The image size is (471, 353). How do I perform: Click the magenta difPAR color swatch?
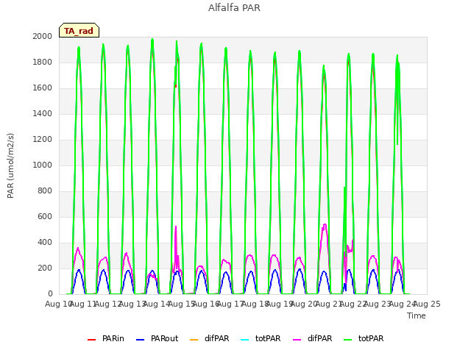[x=297, y=340]
